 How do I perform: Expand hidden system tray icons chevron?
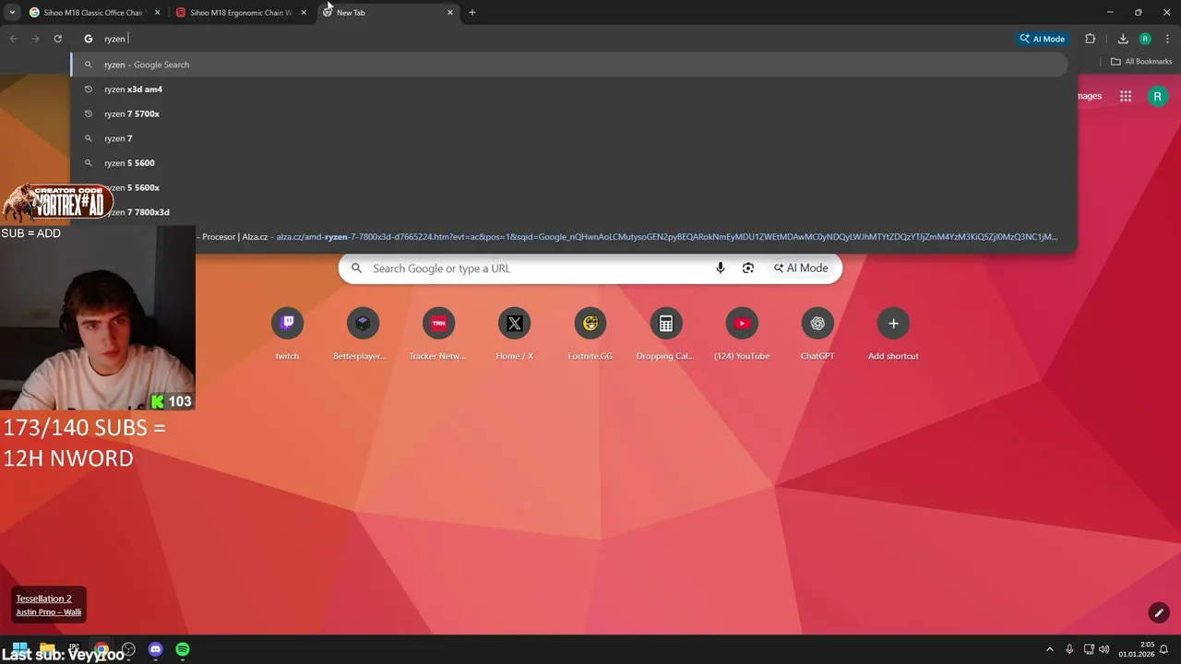(1049, 649)
